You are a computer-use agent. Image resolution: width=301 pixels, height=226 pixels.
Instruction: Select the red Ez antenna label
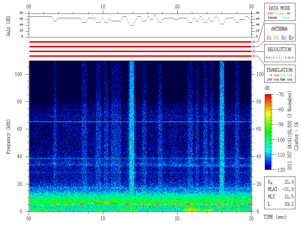[269, 38]
